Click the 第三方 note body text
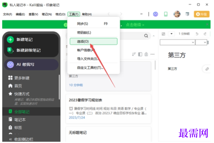The image size is (214, 143). (x=172, y=69)
